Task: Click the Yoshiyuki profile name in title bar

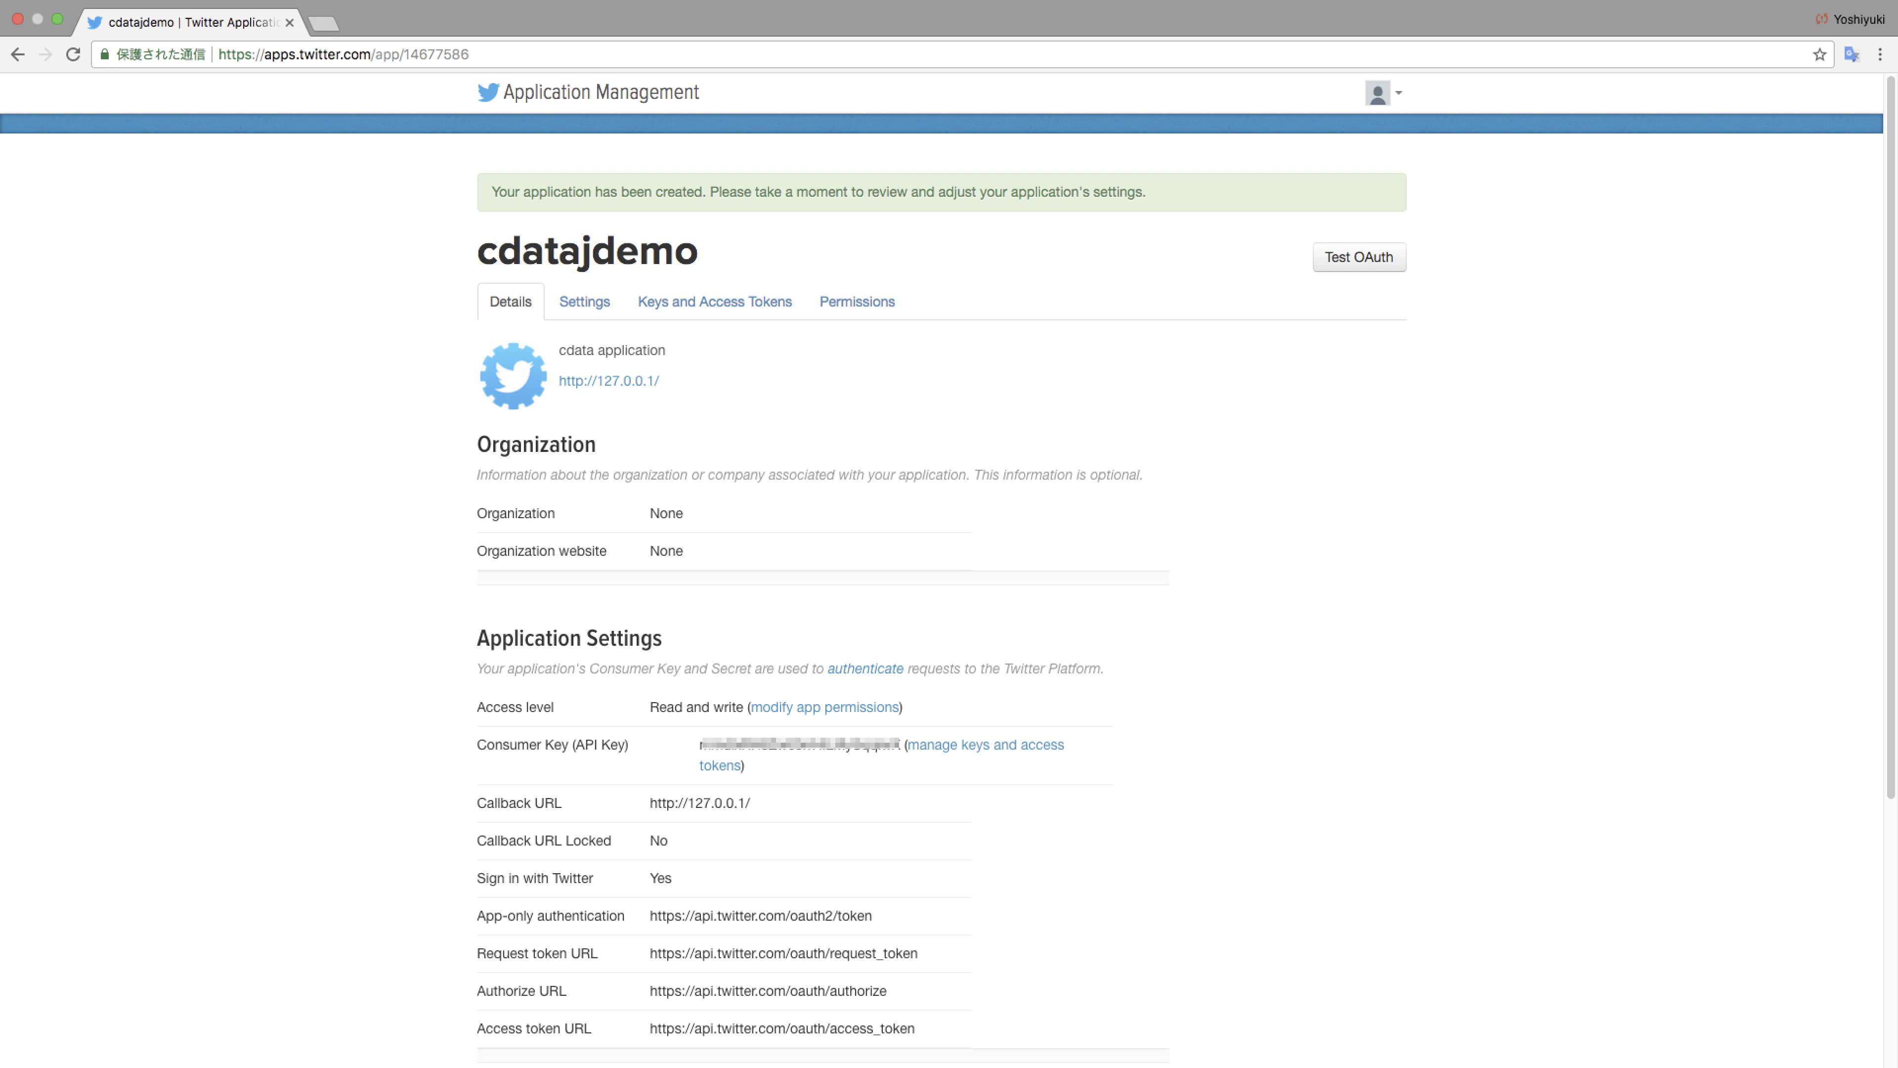Action: point(1858,19)
